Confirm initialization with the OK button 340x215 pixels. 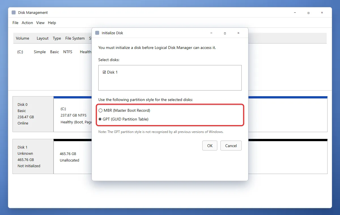[x=210, y=146]
